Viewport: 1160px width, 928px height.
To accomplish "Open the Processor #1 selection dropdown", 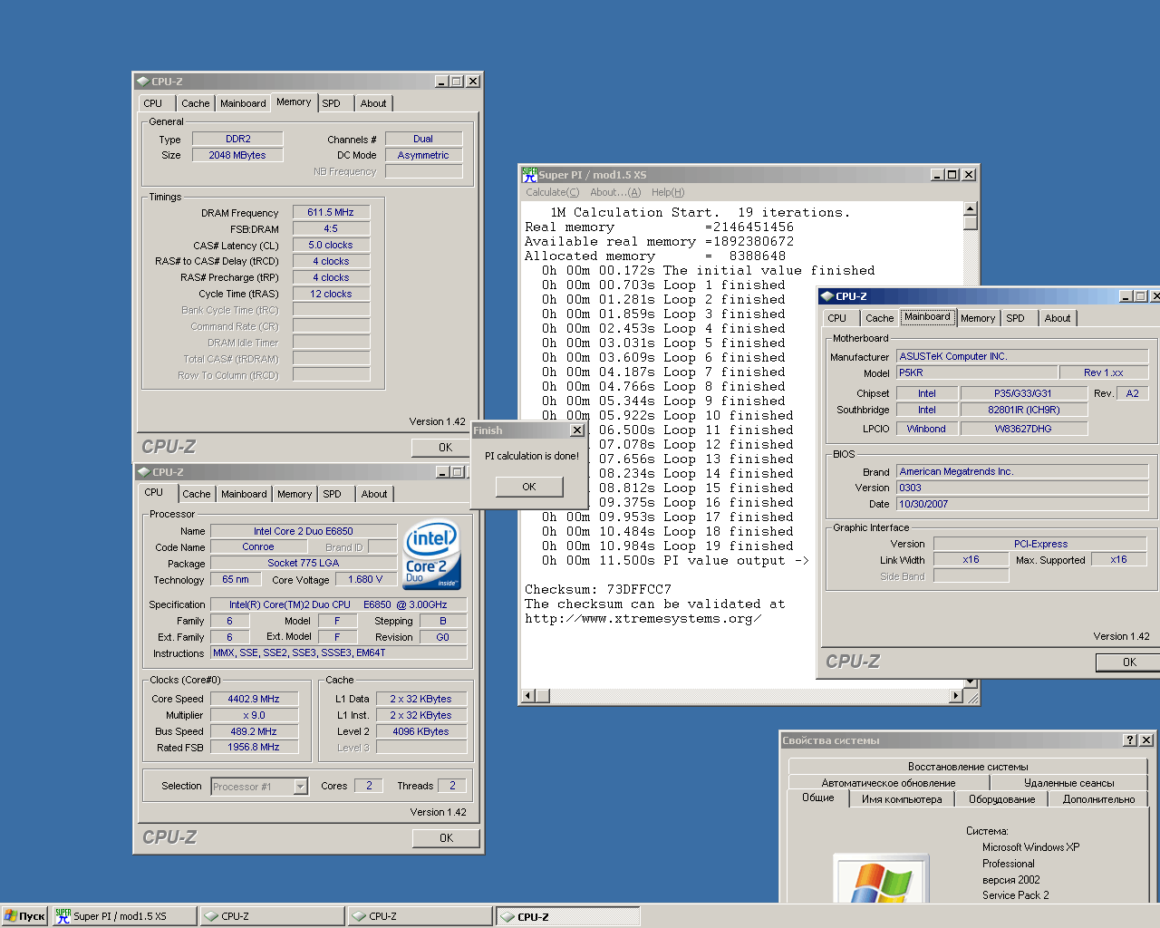I will click(x=300, y=787).
